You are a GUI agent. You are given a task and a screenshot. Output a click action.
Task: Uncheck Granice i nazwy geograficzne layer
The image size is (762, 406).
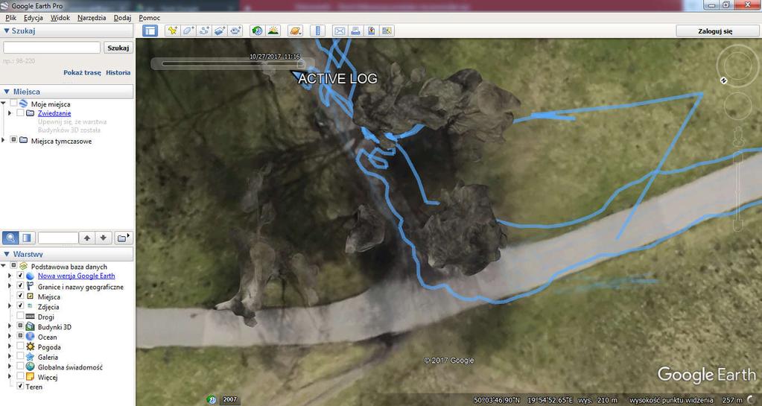click(x=20, y=286)
